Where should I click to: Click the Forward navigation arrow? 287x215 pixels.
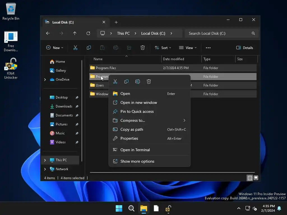(61, 33)
